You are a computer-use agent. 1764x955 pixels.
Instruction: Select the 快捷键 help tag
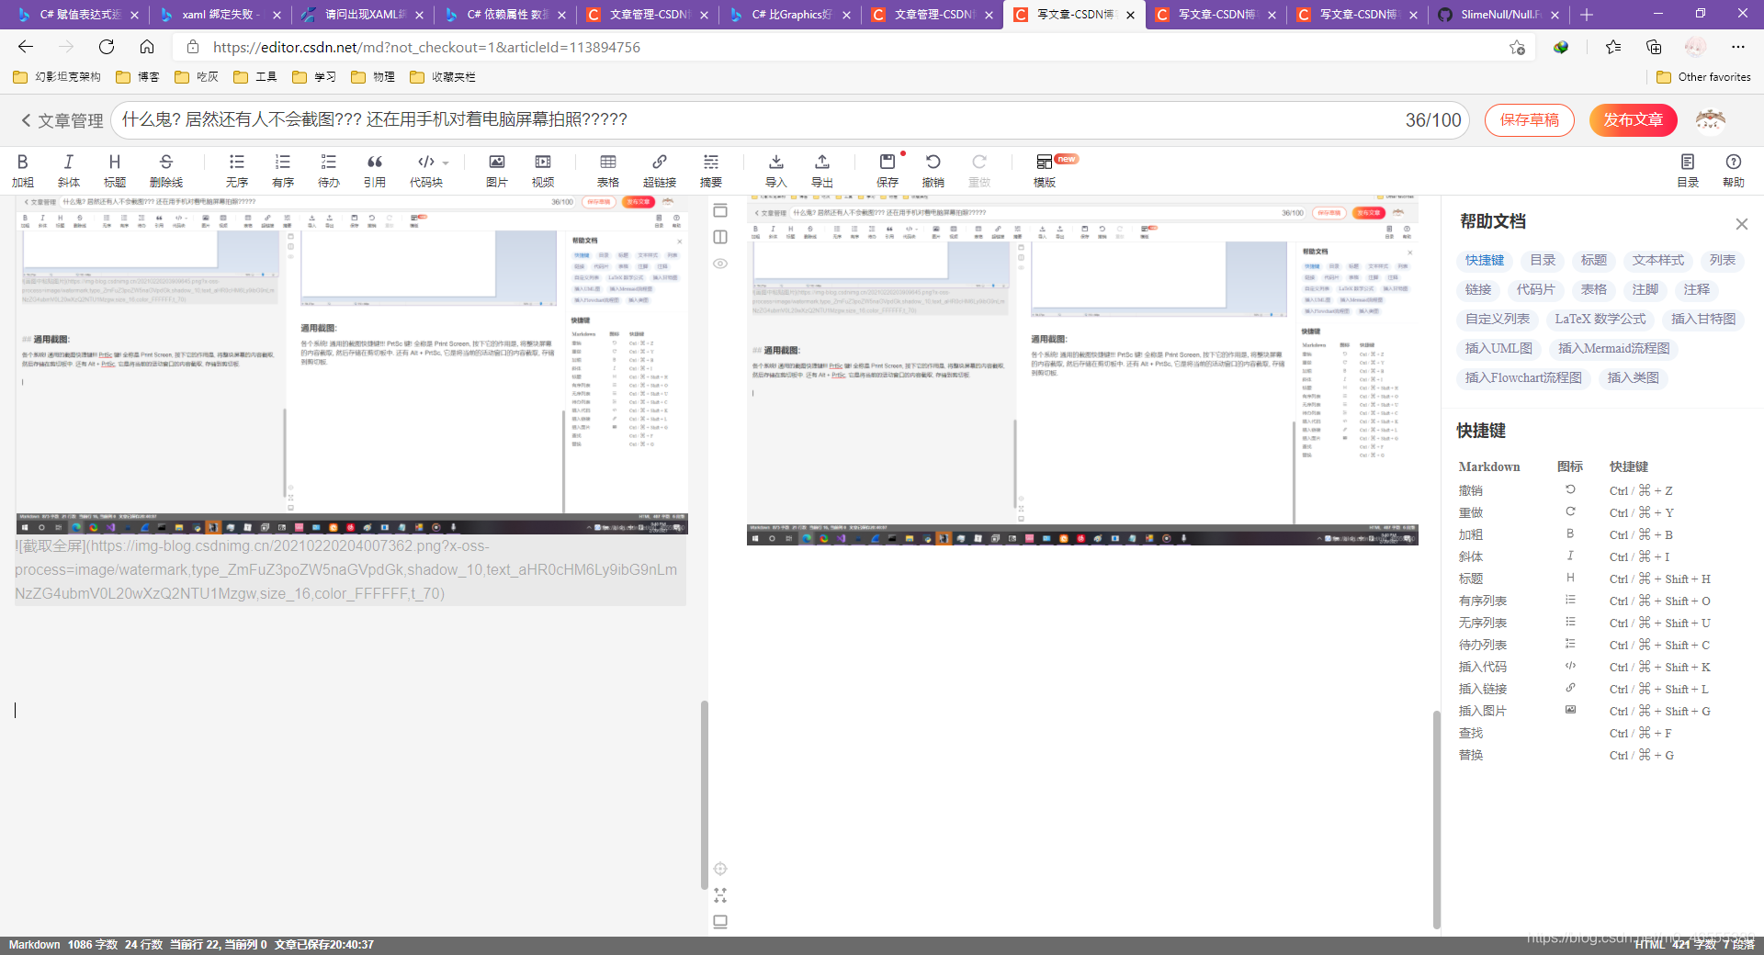click(1485, 261)
